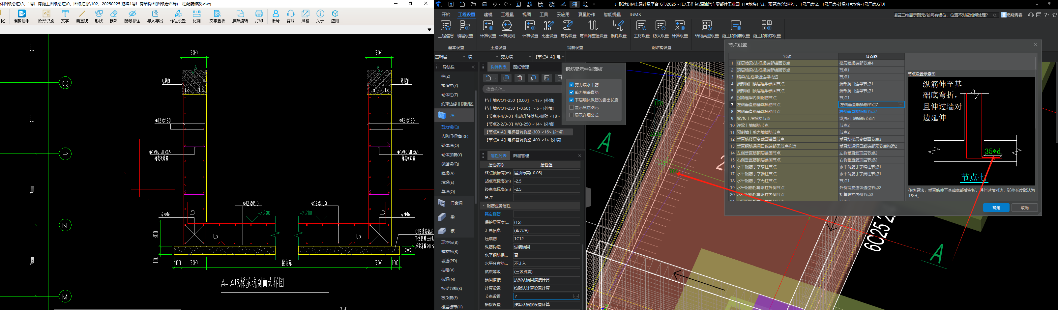Viewport: 1058px width, 310px height.
Task: Open the 墙 component type dropdown
Action: (x=484, y=57)
